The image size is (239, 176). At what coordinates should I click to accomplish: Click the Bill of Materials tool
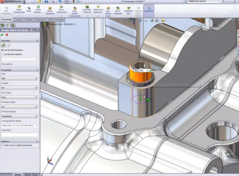[118, 10]
